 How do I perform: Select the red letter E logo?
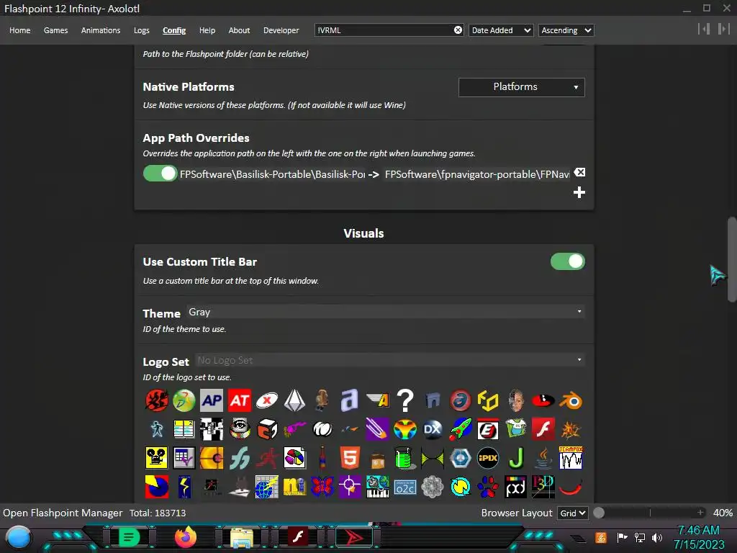[x=488, y=429]
